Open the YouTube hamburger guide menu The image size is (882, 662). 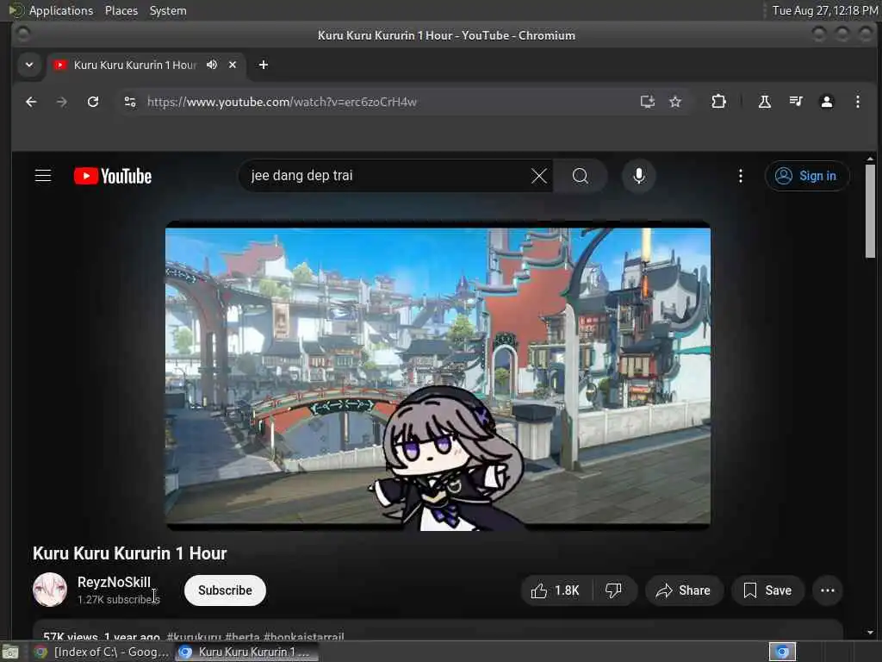[43, 176]
